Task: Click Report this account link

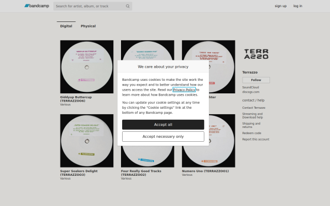Action: (x=256, y=139)
